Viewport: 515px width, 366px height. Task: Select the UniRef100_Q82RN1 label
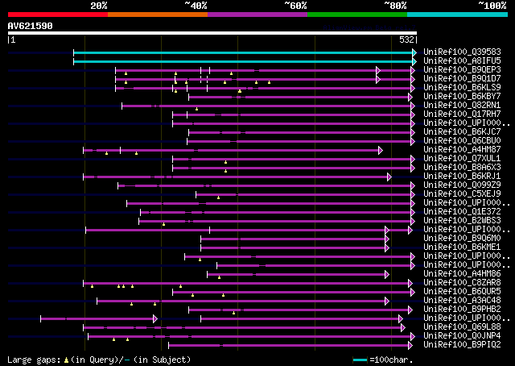462,106
